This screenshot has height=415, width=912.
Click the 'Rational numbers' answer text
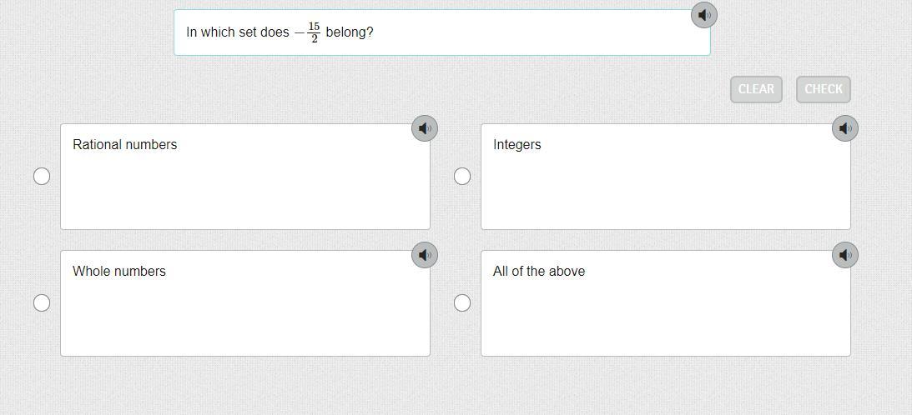tap(125, 145)
